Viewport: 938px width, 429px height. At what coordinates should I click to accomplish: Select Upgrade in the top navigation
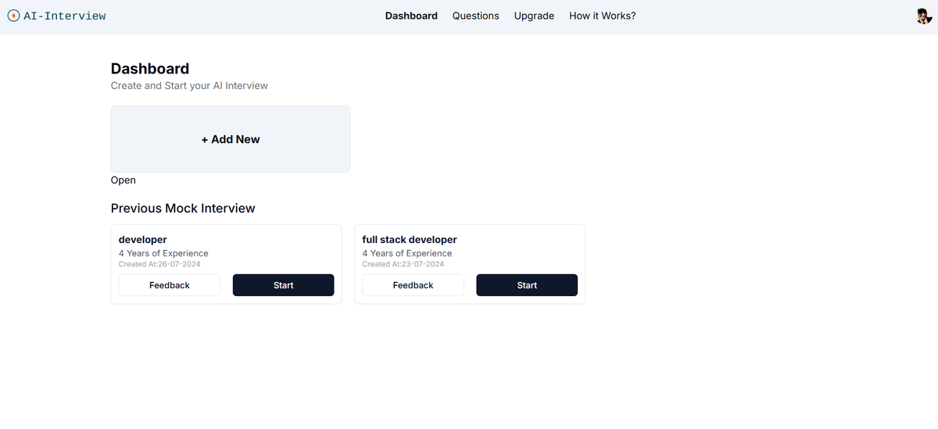(534, 16)
